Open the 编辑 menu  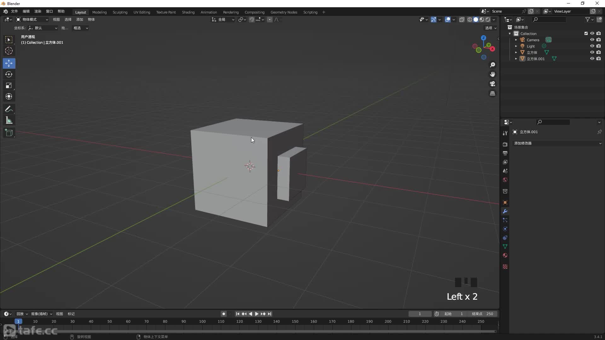26,11
